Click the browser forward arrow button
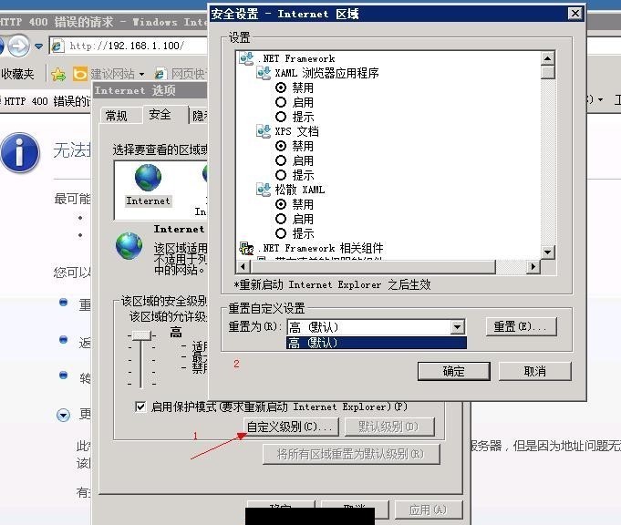Image resolution: width=621 pixels, height=525 pixels. pos(18,46)
